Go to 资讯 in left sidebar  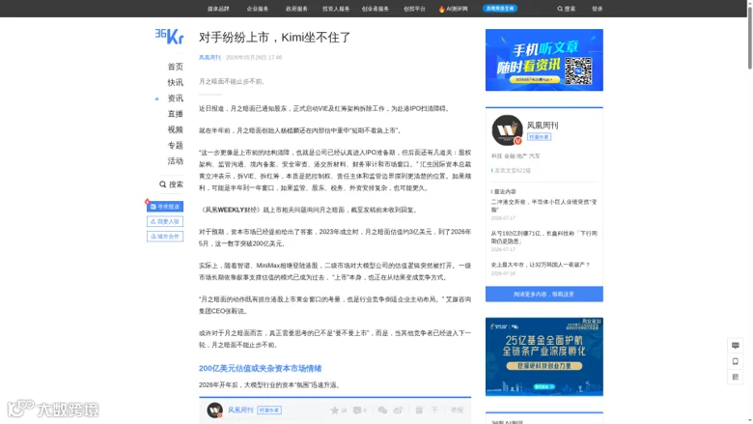click(x=176, y=99)
